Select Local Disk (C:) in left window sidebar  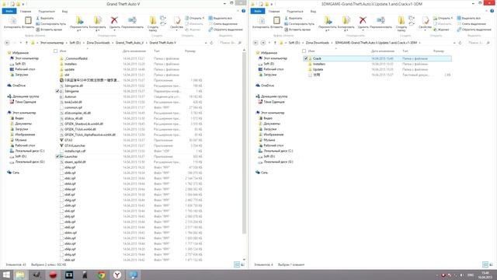click(30, 151)
